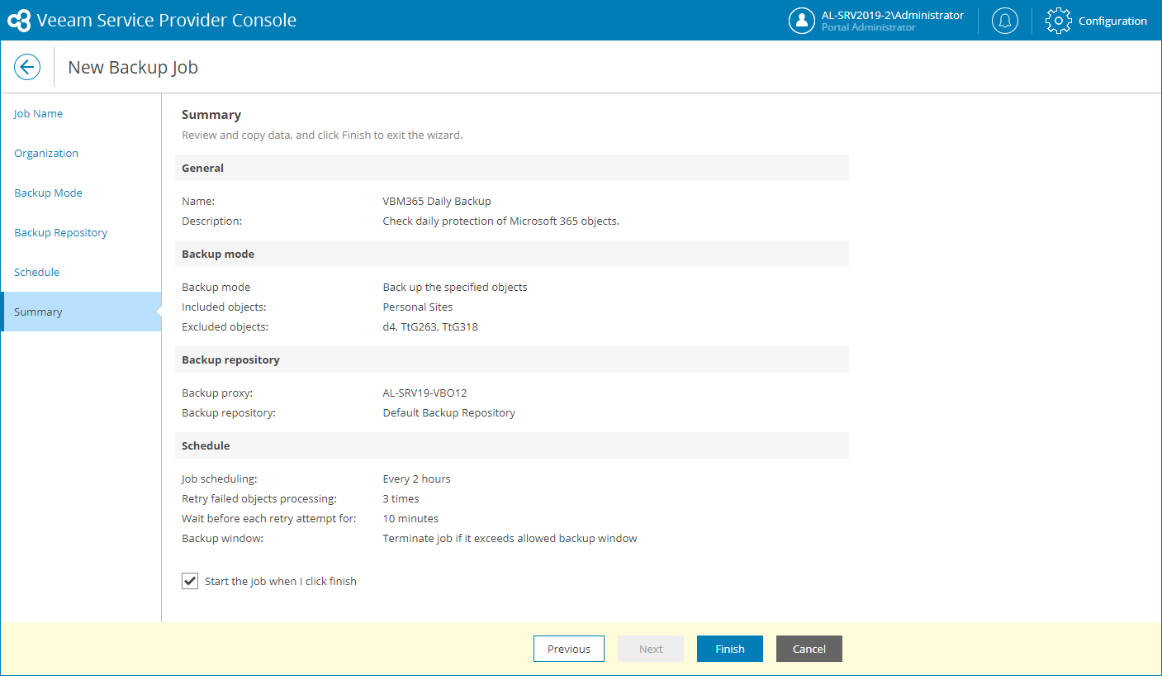1162x676 pixels.
Task: Click the Backup repository section header
Action: (512, 359)
